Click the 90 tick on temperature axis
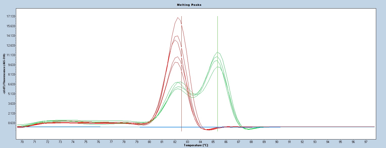386x148 pixels. coord(277,142)
